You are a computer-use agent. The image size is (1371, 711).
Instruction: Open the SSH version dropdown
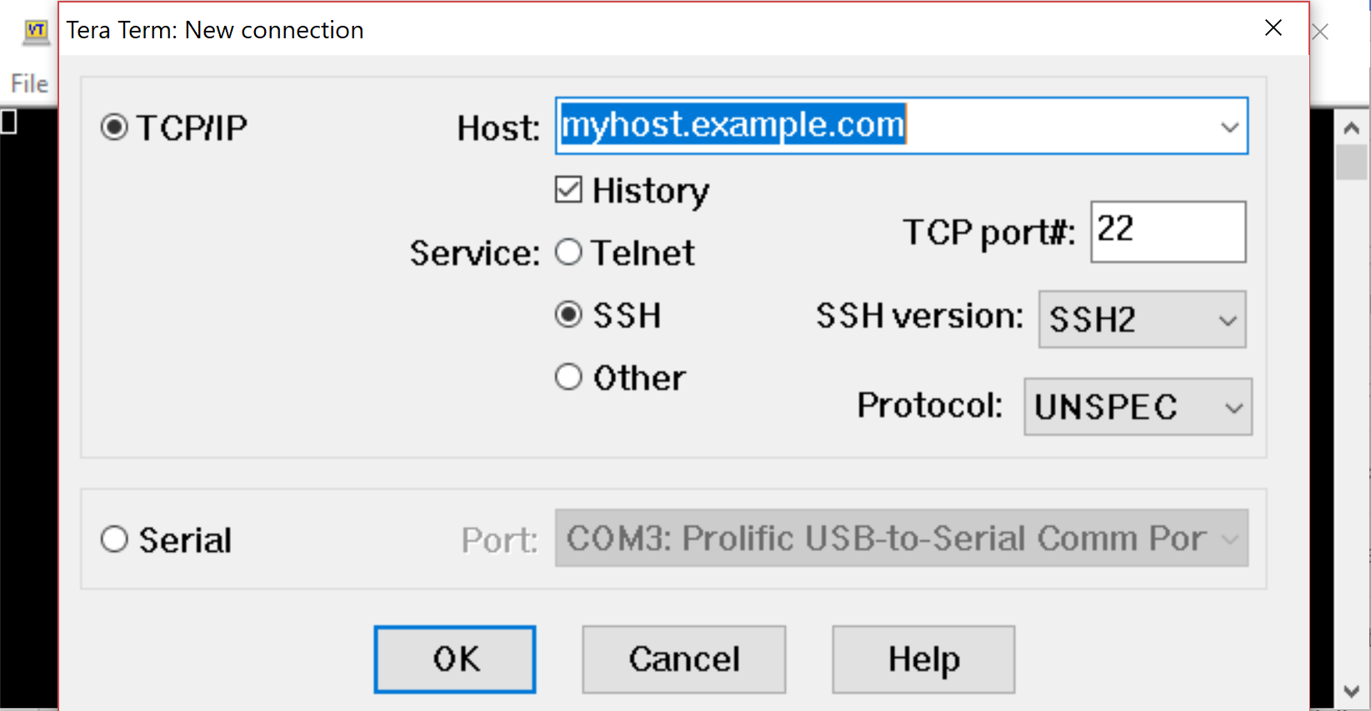tap(1142, 319)
